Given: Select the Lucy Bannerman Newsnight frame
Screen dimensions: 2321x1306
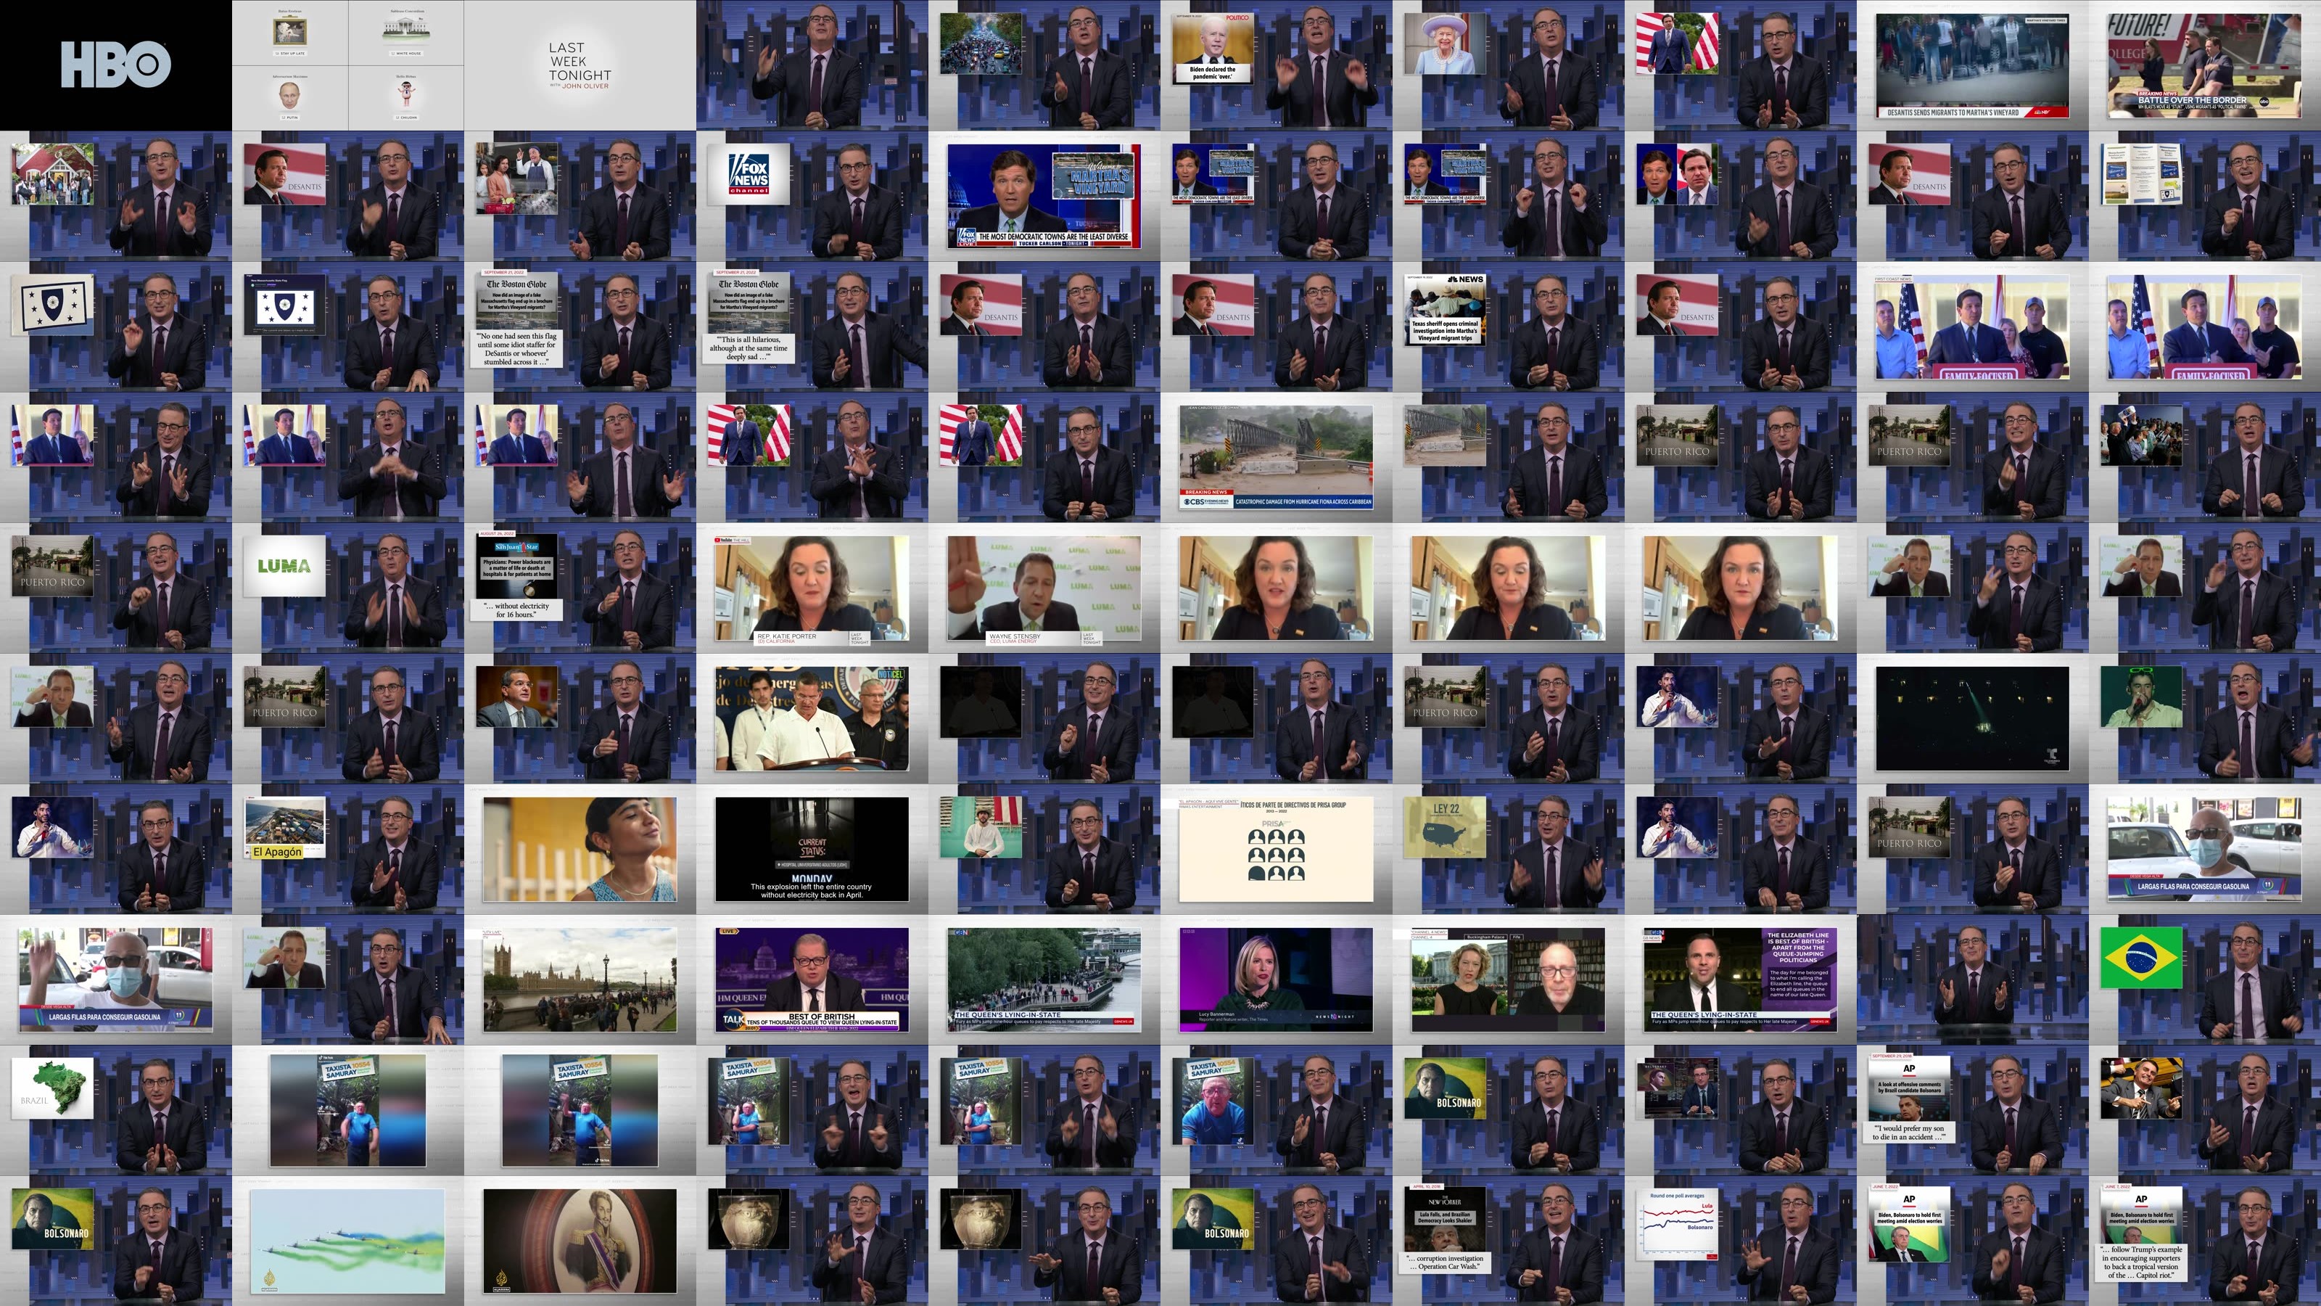Looking at the screenshot, I should [1276, 979].
